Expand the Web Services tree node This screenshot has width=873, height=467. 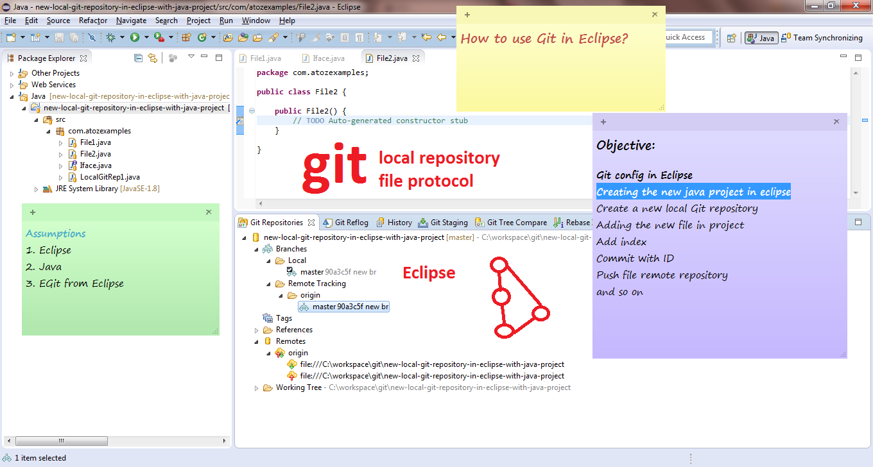coord(12,85)
